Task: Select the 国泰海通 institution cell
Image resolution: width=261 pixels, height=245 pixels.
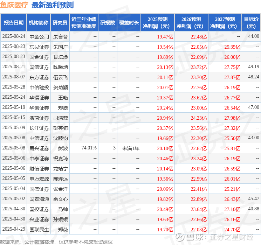Action: 39,199
